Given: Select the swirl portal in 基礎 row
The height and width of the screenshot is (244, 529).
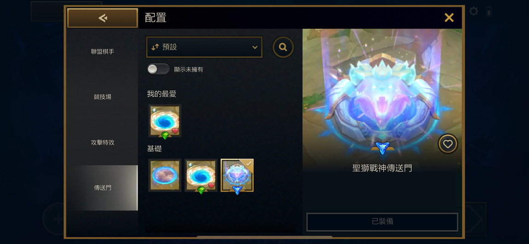Looking at the screenshot, I should [201, 175].
